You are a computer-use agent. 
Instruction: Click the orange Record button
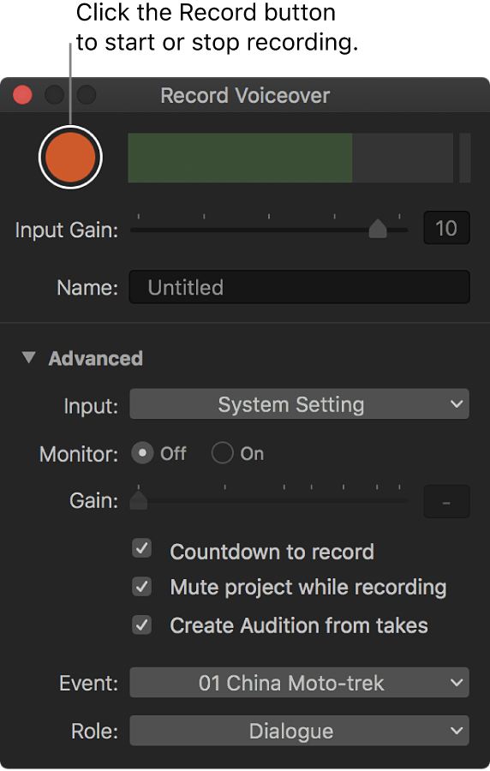pyautogui.click(x=70, y=157)
